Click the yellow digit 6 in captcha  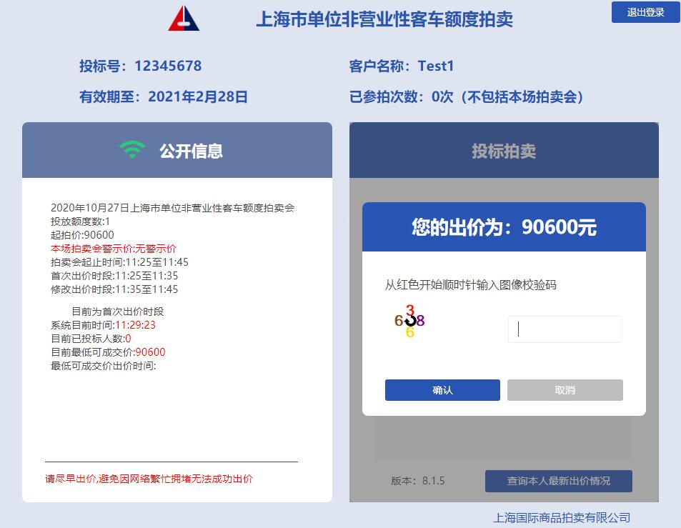tap(409, 333)
